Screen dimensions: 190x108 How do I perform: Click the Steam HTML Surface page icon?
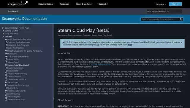tap(6, 79)
